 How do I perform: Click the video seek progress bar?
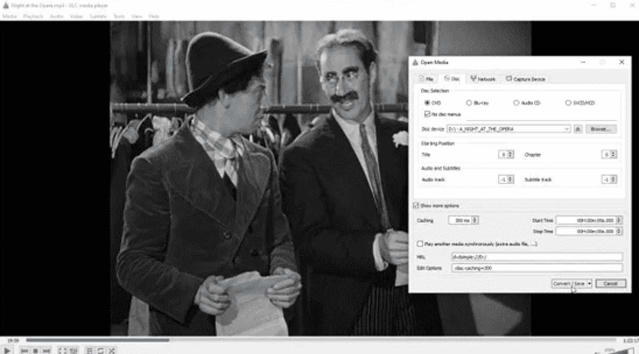tap(319, 341)
